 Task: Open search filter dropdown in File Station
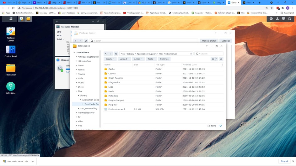198,54
